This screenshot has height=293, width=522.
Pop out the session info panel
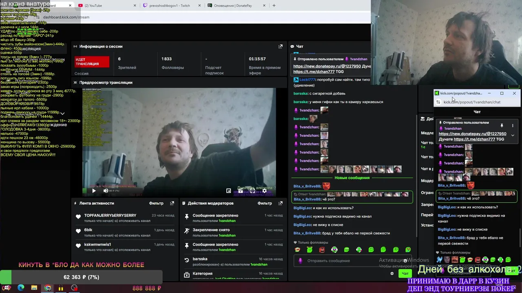pyautogui.click(x=280, y=46)
